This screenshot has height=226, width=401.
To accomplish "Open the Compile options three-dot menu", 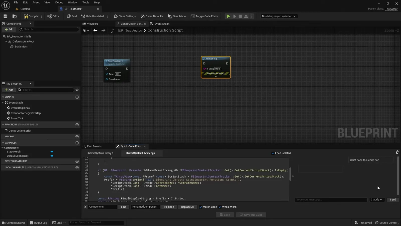I will tap(42, 16).
